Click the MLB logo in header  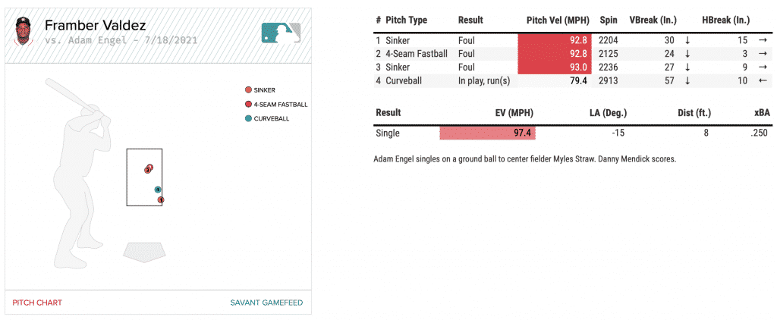(x=281, y=33)
